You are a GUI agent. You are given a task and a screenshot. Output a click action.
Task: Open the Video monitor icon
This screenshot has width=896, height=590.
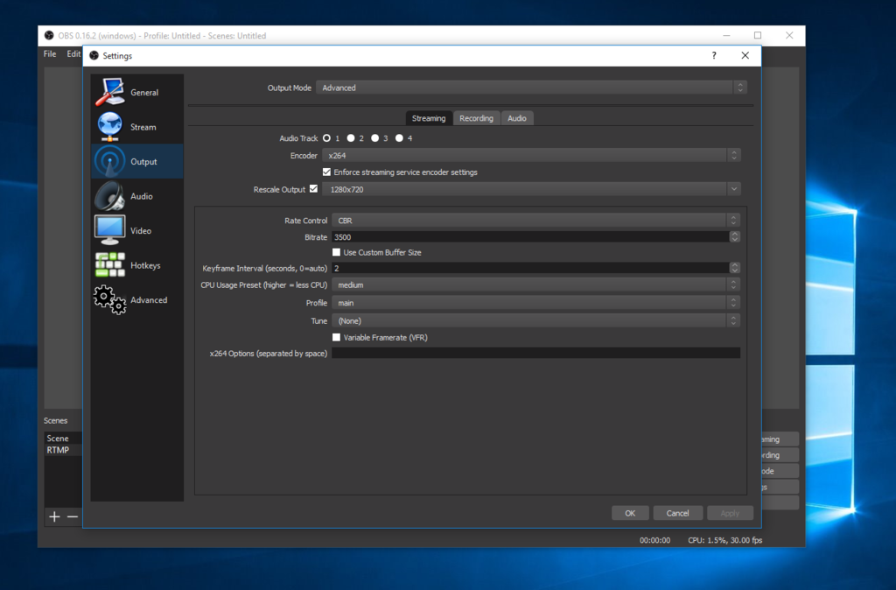click(x=109, y=230)
